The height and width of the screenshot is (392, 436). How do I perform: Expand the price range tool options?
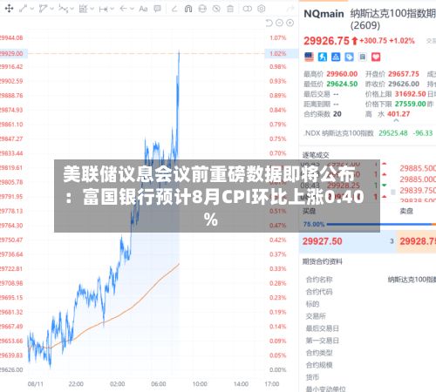click(x=92, y=9)
